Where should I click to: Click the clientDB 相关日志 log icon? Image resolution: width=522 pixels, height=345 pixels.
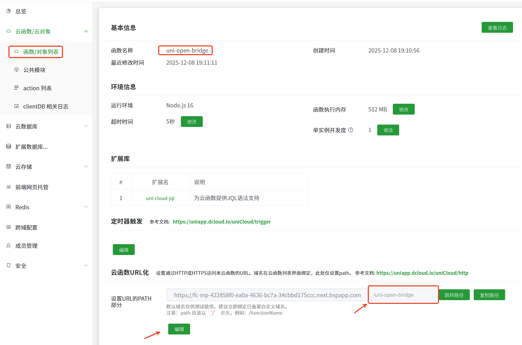(x=16, y=106)
